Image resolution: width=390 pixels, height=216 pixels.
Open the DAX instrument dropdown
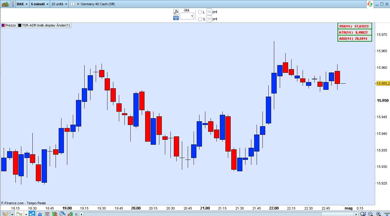(x=22, y=4)
